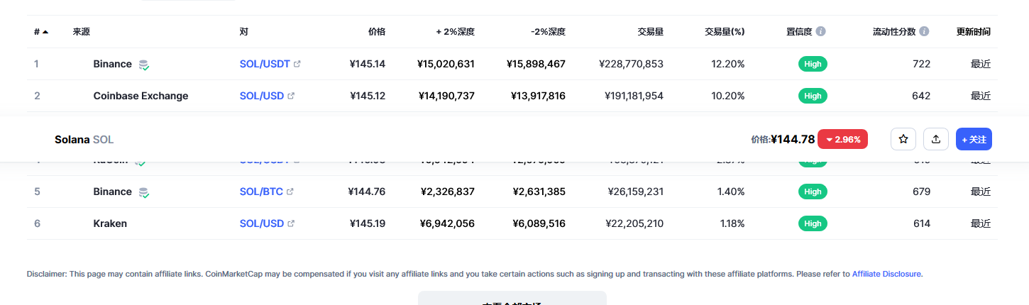Sort by 更新时间 column header
The height and width of the screenshot is (305, 1029).
pyautogui.click(x=974, y=32)
